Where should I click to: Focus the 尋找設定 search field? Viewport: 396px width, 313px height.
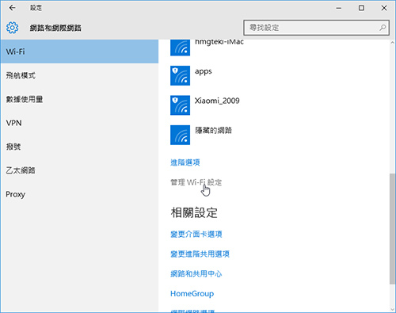point(316,28)
